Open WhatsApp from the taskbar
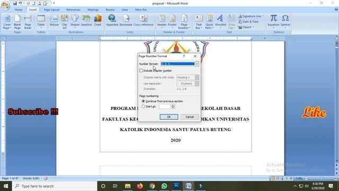 164,186
